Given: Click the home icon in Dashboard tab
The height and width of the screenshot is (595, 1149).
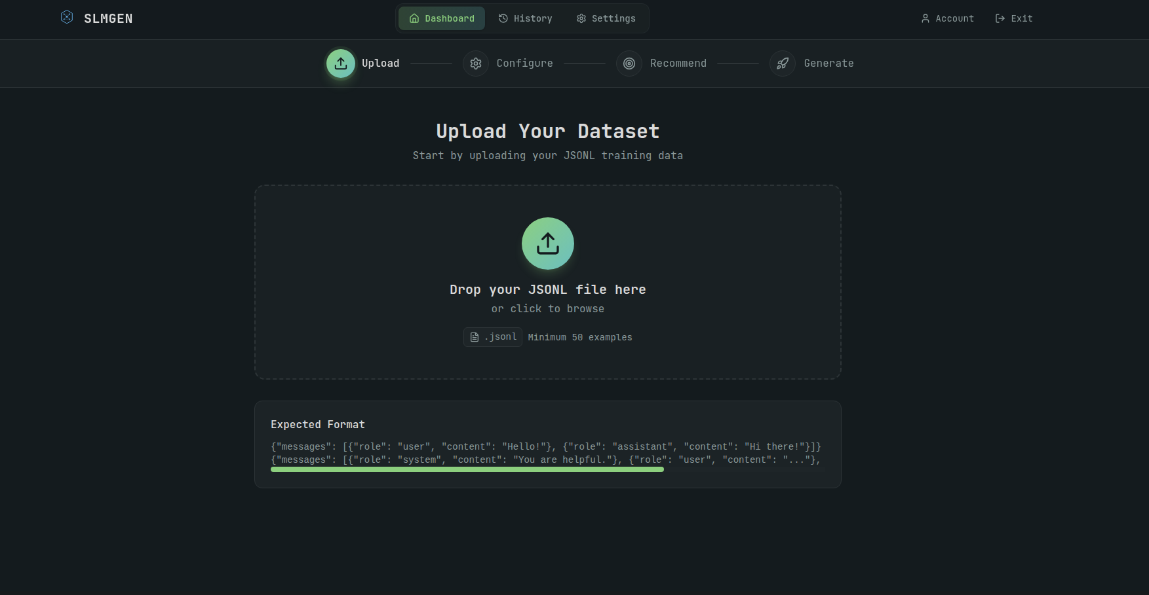Looking at the screenshot, I should tap(414, 18).
